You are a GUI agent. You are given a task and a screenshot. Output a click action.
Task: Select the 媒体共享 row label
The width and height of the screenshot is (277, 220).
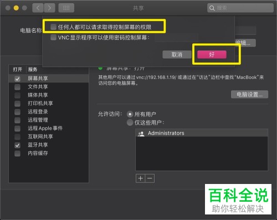pyautogui.click(x=38, y=95)
